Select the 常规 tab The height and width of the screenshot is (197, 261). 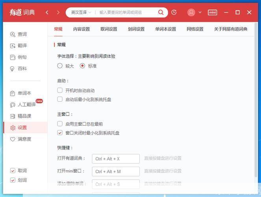58,29
